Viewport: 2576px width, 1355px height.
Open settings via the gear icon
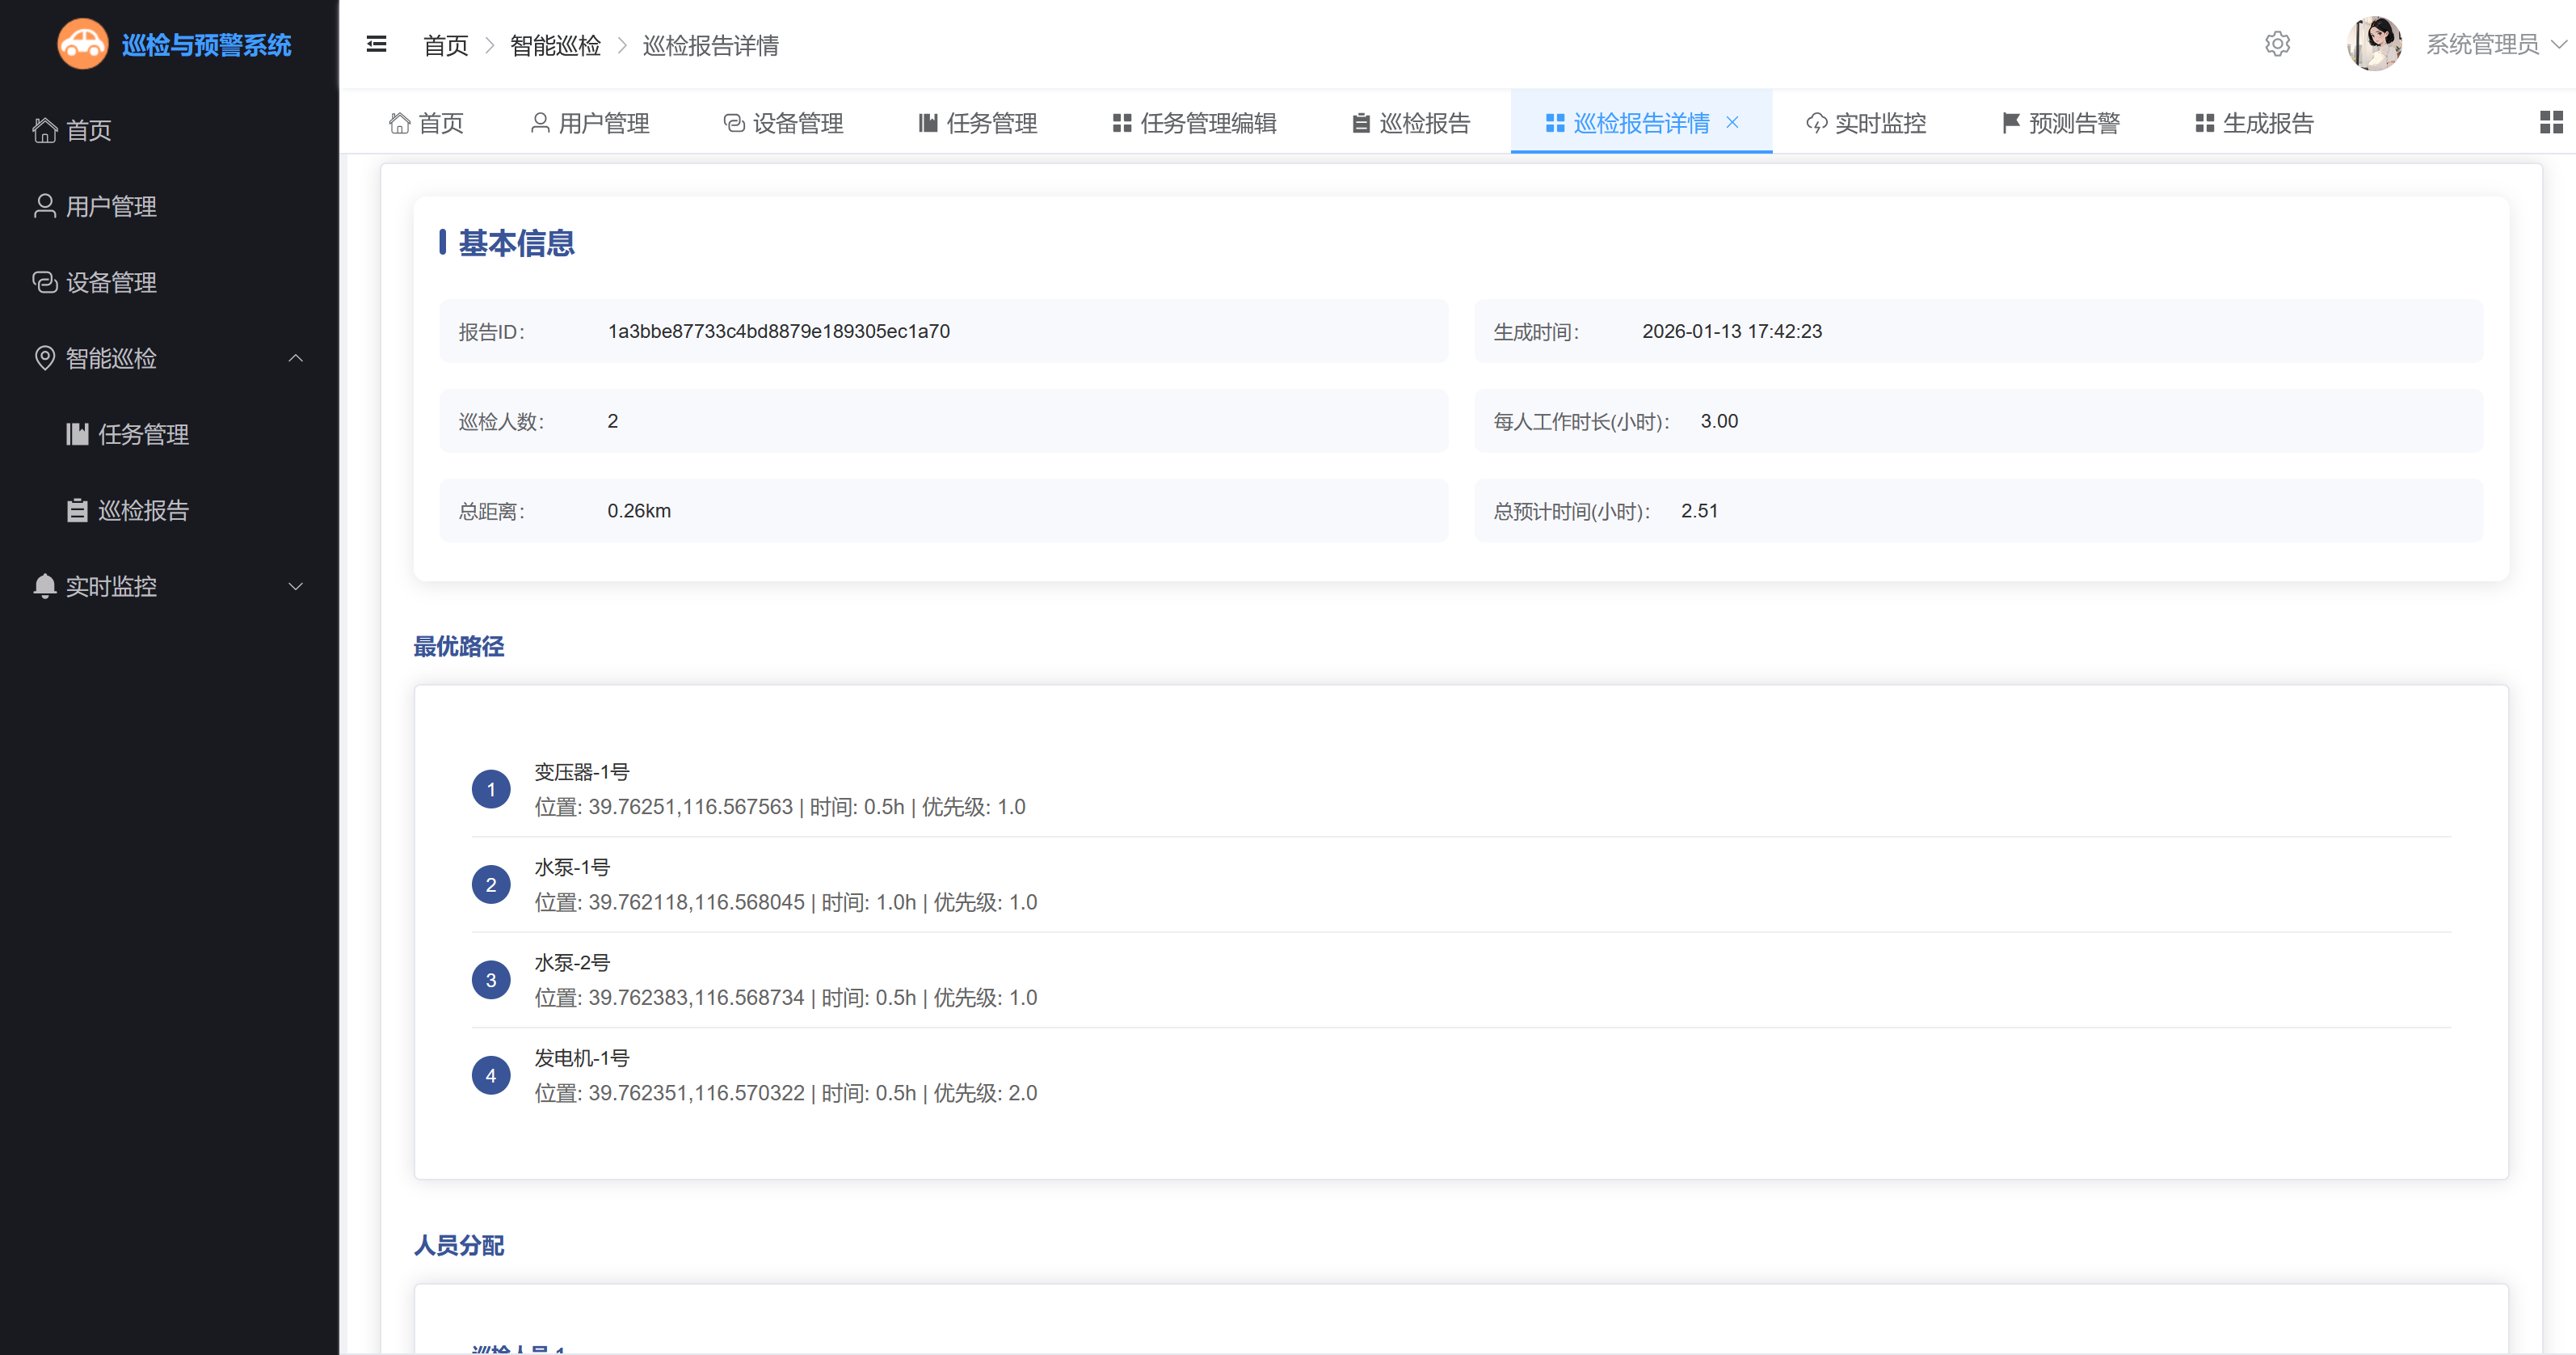pos(2277,44)
